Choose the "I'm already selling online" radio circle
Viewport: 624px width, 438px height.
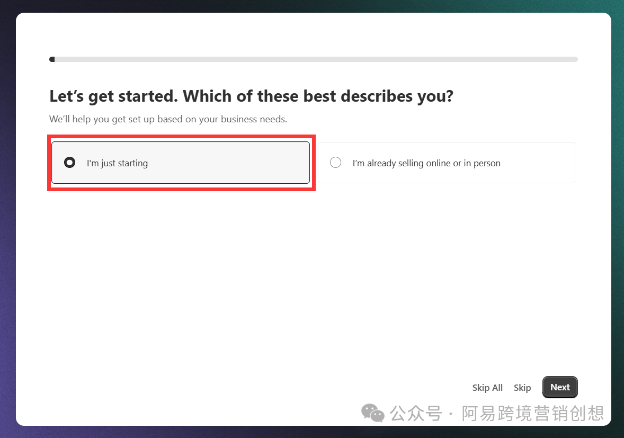click(x=335, y=163)
